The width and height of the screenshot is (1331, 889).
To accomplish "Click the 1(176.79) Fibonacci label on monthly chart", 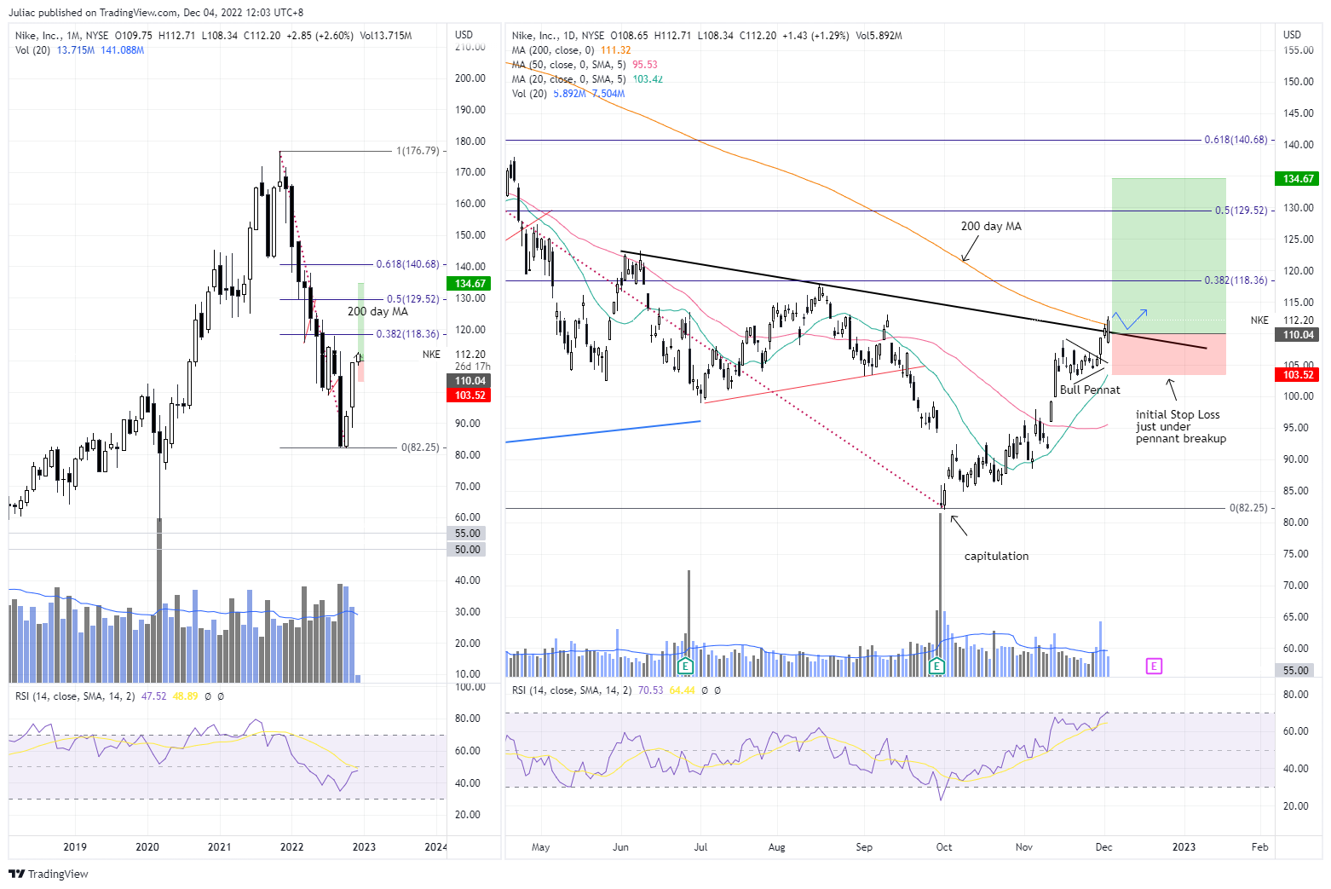I will (x=418, y=151).
